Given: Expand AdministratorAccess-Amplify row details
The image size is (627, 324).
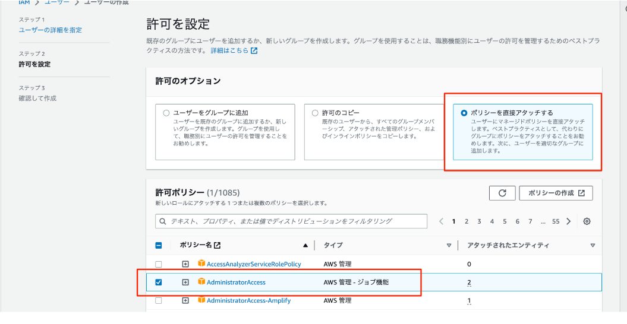Looking at the screenshot, I should coord(185,301).
